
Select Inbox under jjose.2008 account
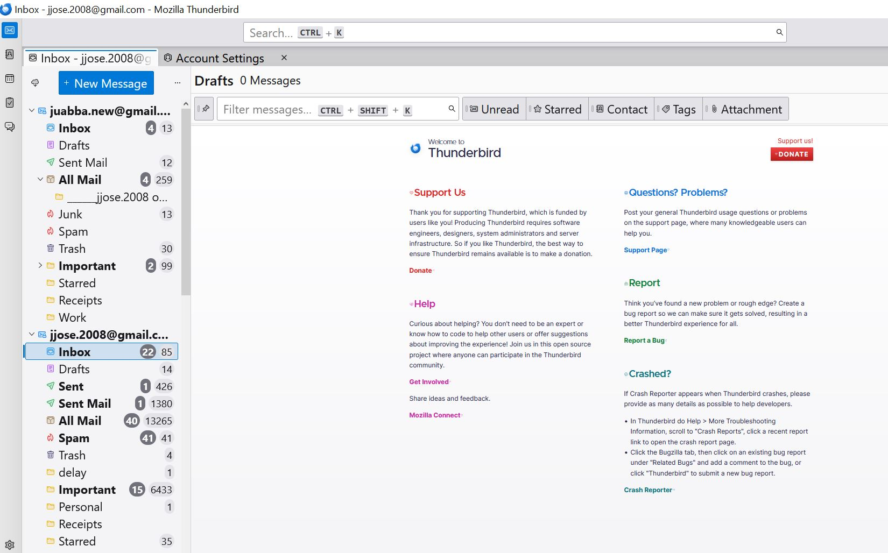click(102, 352)
